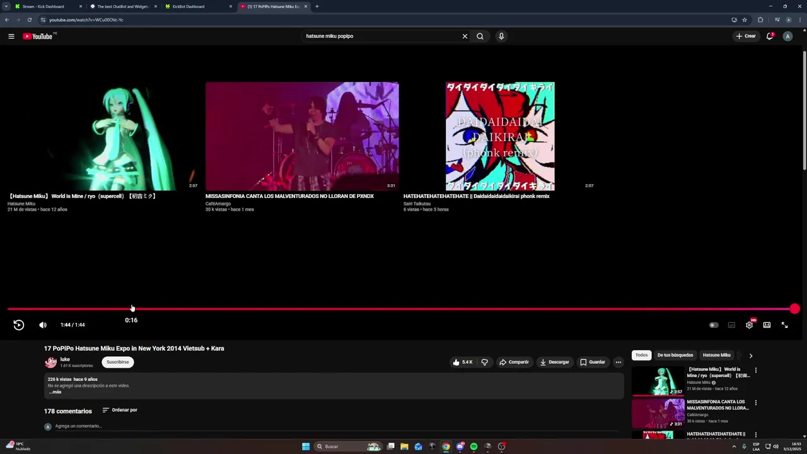Select the Todos filter chip

point(641,355)
